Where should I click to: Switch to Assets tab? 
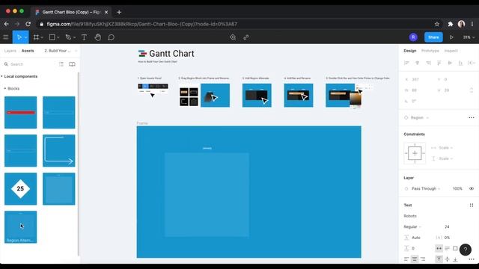point(28,51)
